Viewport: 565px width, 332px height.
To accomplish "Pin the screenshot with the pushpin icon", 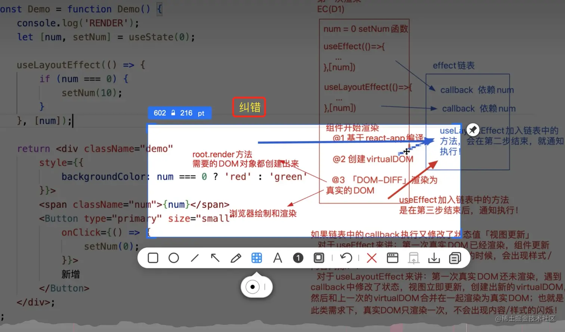I will (473, 130).
